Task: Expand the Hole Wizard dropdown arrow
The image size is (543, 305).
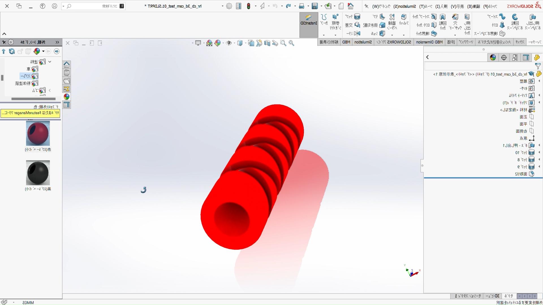Action: coord(455,35)
